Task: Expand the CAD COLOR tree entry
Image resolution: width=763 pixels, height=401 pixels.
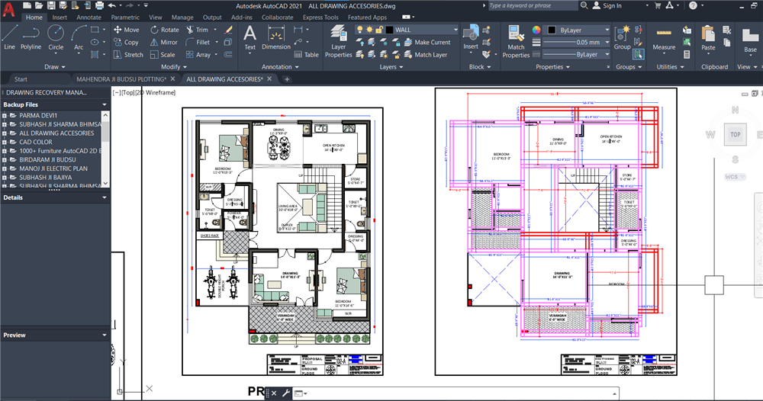Action: [5, 142]
